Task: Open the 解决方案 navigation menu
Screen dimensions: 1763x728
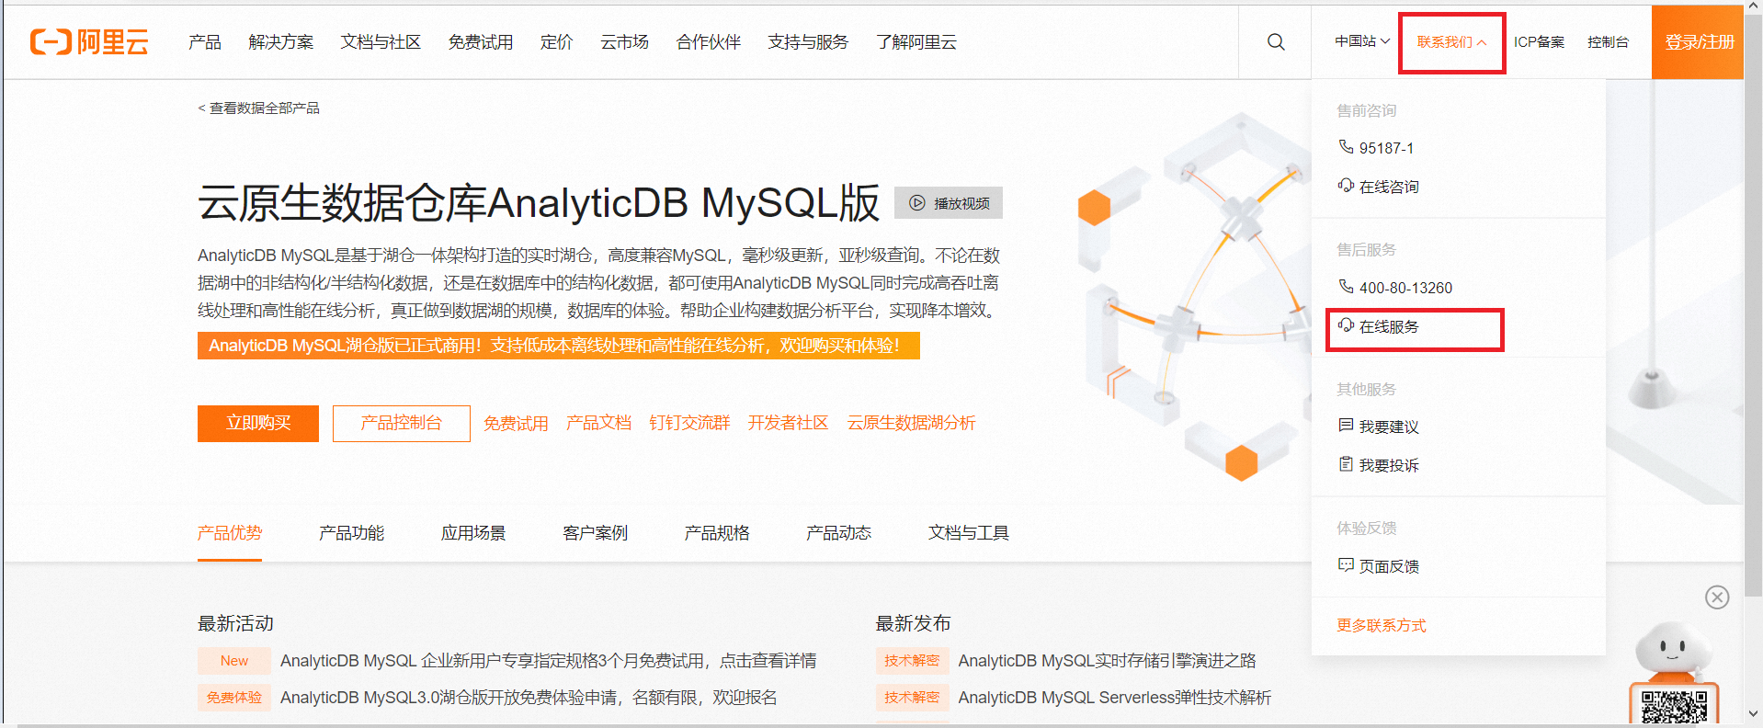Action: coord(281,42)
